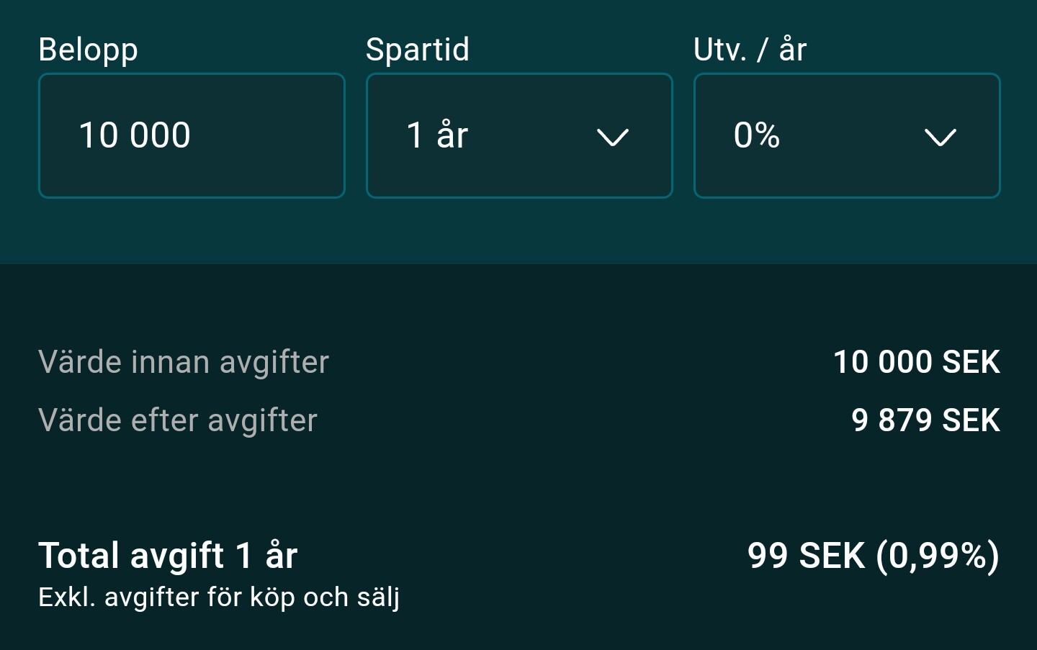Click the Belopp label
Screen dimensions: 1037x650
click(88, 50)
